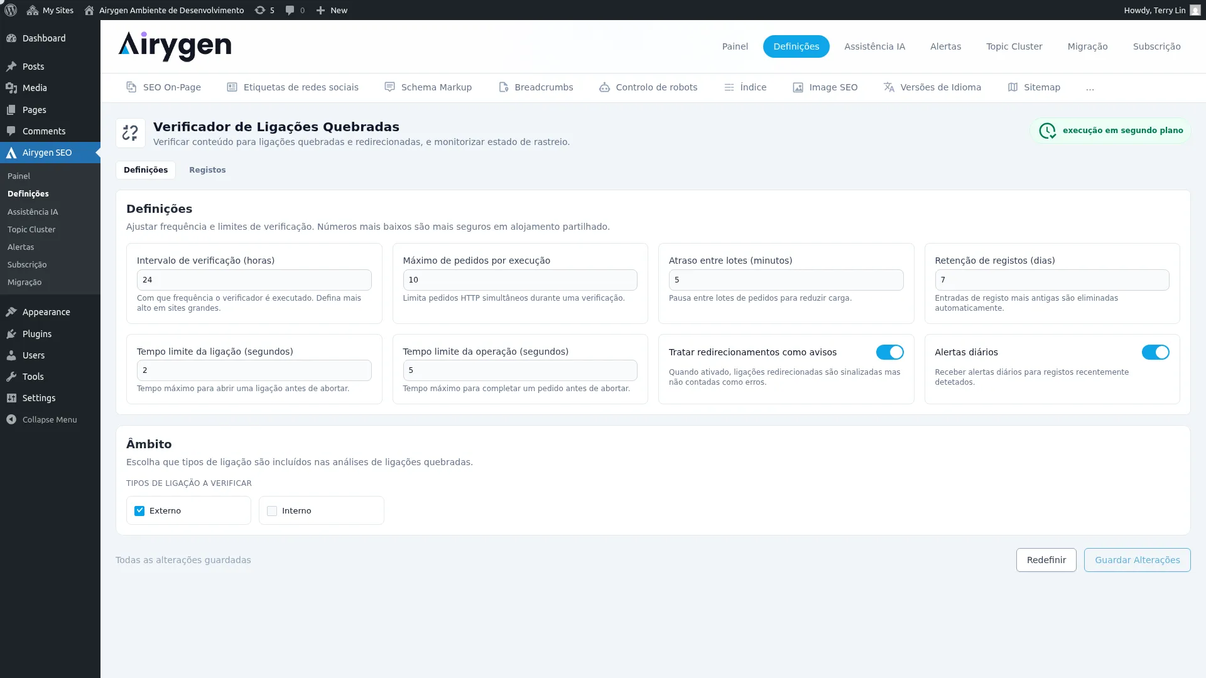Open Migração in sidebar submenu

(24, 282)
